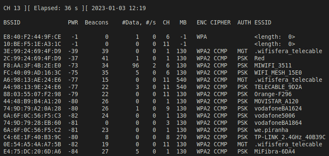Select BSSID 2C:99:24:69:4F:D9
This screenshot has height=156, width=329.
[32, 59]
